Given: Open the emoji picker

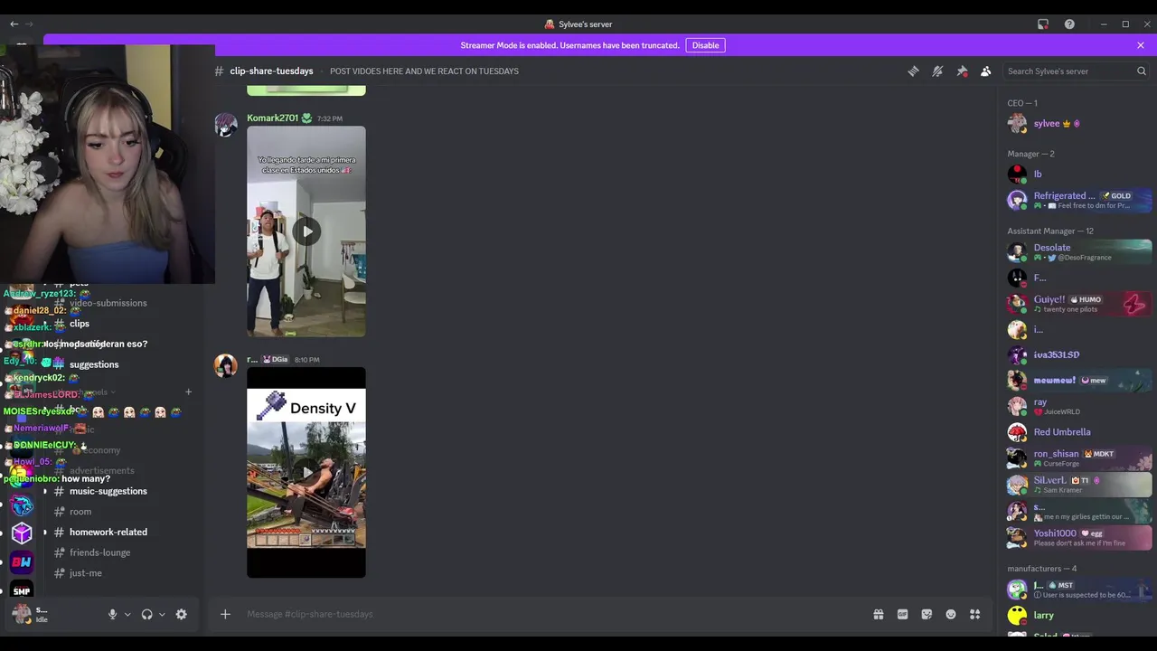Looking at the screenshot, I should coord(951,614).
